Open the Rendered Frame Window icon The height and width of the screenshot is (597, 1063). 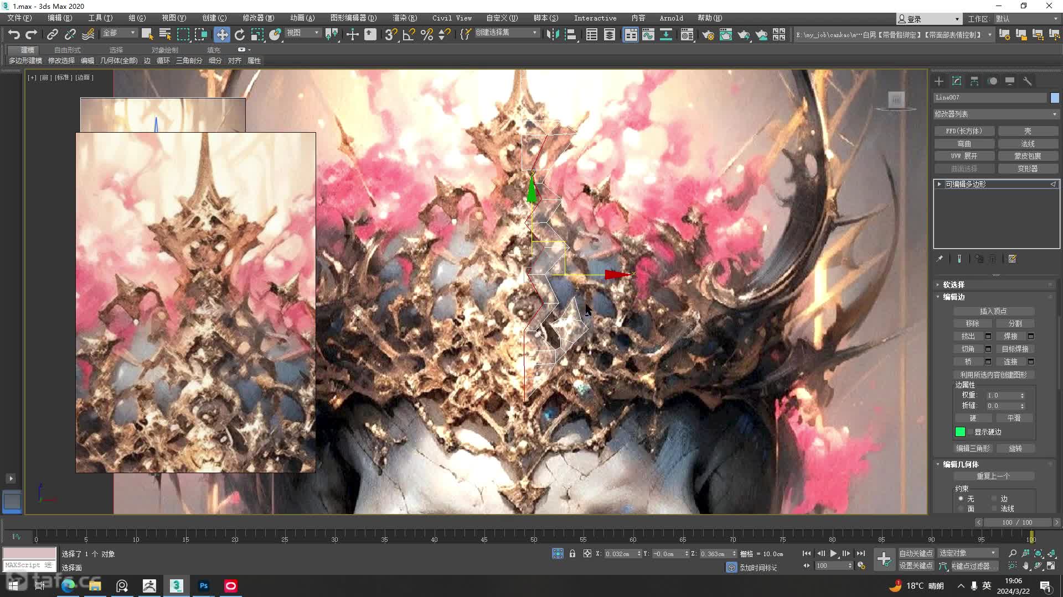pyautogui.click(x=726, y=35)
